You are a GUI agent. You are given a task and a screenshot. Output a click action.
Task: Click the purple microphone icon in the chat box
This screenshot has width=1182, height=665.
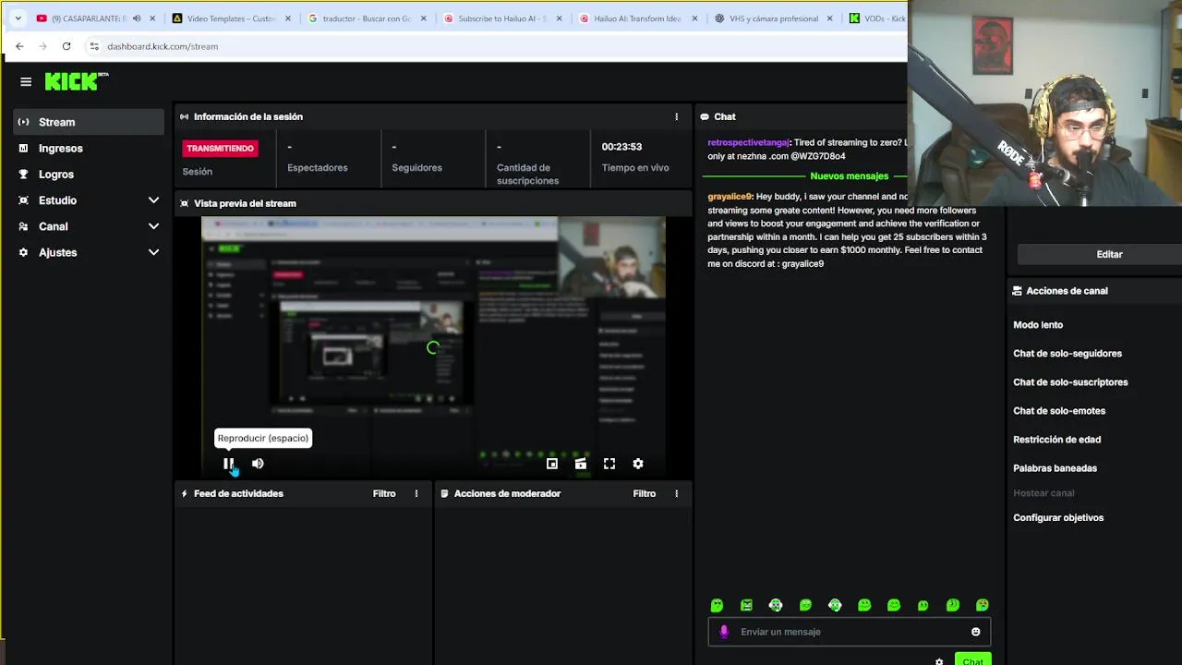[x=724, y=632]
